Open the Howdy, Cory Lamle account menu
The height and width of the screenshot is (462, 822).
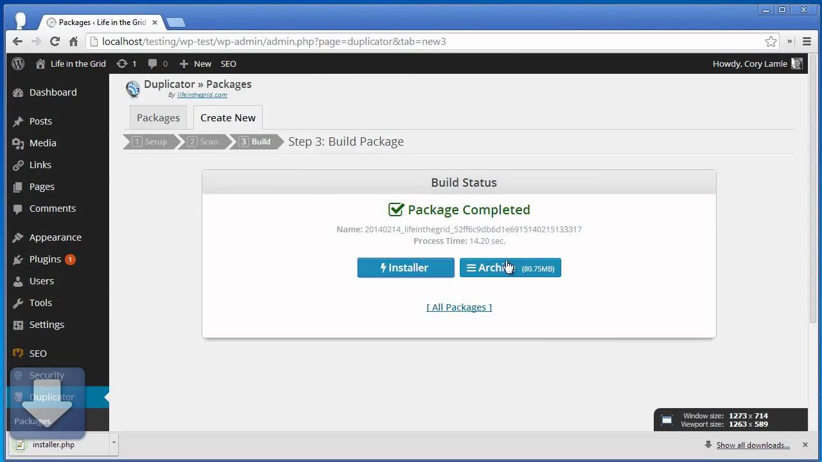757,64
